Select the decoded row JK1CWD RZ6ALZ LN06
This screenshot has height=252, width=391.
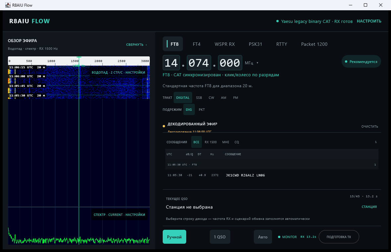pyautogui.click(x=272, y=175)
